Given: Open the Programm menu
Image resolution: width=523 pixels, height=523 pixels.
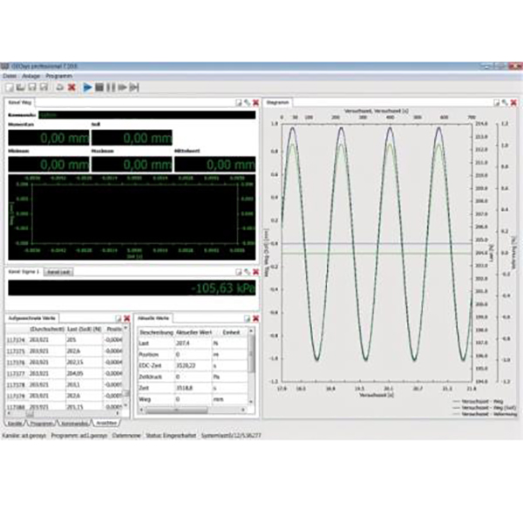Looking at the screenshot, I should pos(58,77).
